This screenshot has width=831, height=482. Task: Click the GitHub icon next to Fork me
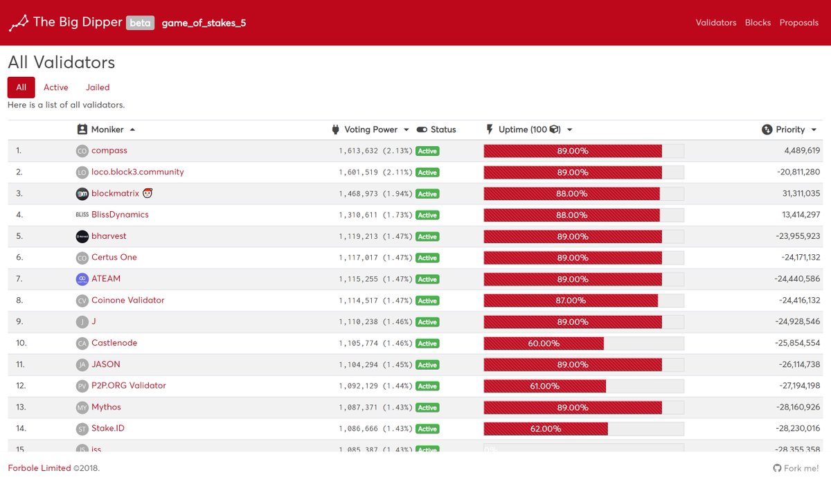[777, 468]
